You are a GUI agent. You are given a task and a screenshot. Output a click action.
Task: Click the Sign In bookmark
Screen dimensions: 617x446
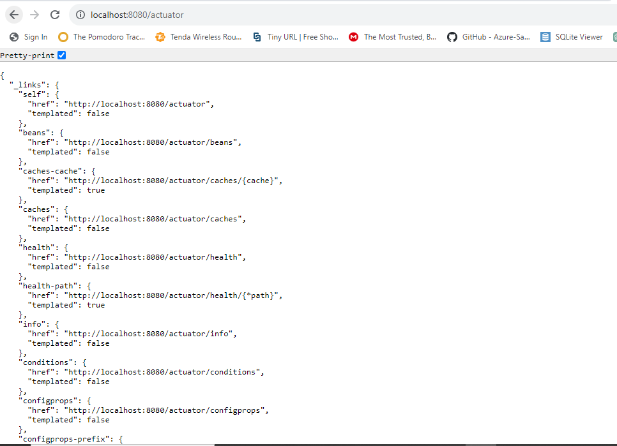[x=28, y=37]
